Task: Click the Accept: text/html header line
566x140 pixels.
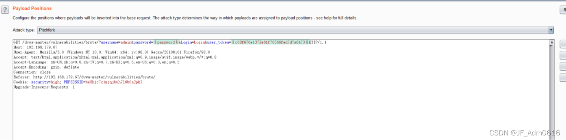Action: click(115, 57)
